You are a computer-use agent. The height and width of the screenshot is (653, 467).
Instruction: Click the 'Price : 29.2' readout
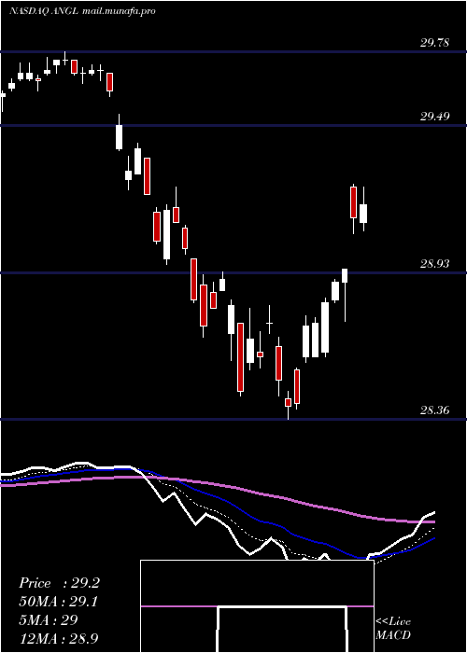pos(59,583)
